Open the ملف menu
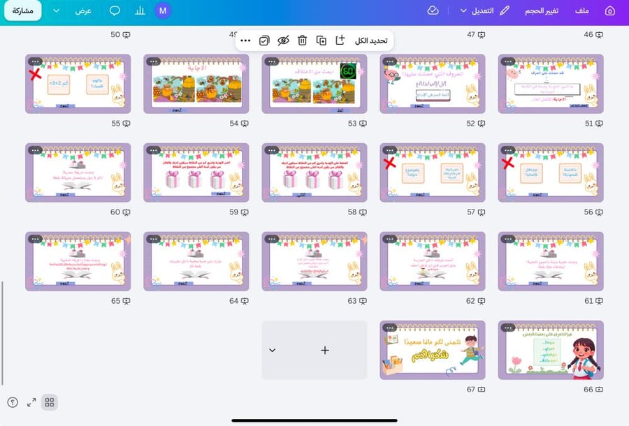Viewport: 629px width, 426px height. pyautogui.click(x=581, y=10)
